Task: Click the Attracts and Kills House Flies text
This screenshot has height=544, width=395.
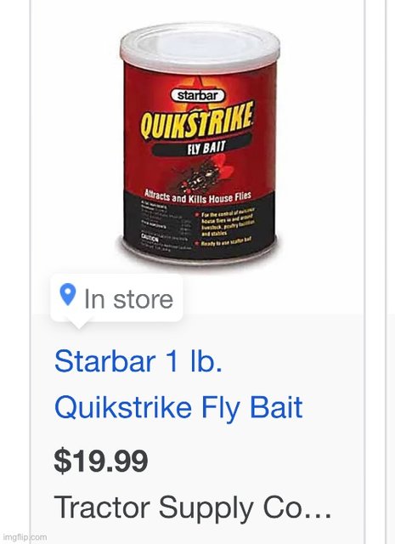Action: tap(197, 196)
